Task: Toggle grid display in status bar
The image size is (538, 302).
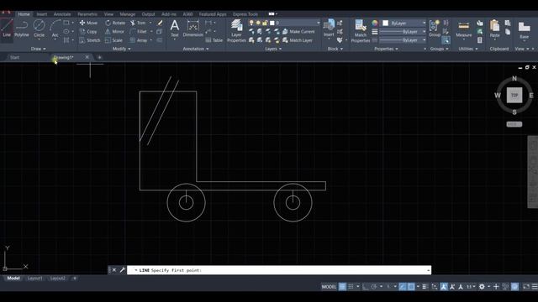Action: 342,287
